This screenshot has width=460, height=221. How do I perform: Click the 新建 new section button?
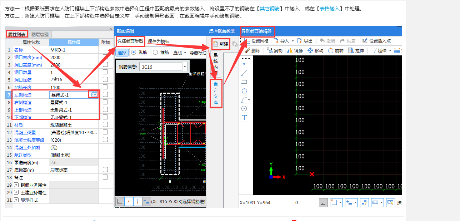220,44
